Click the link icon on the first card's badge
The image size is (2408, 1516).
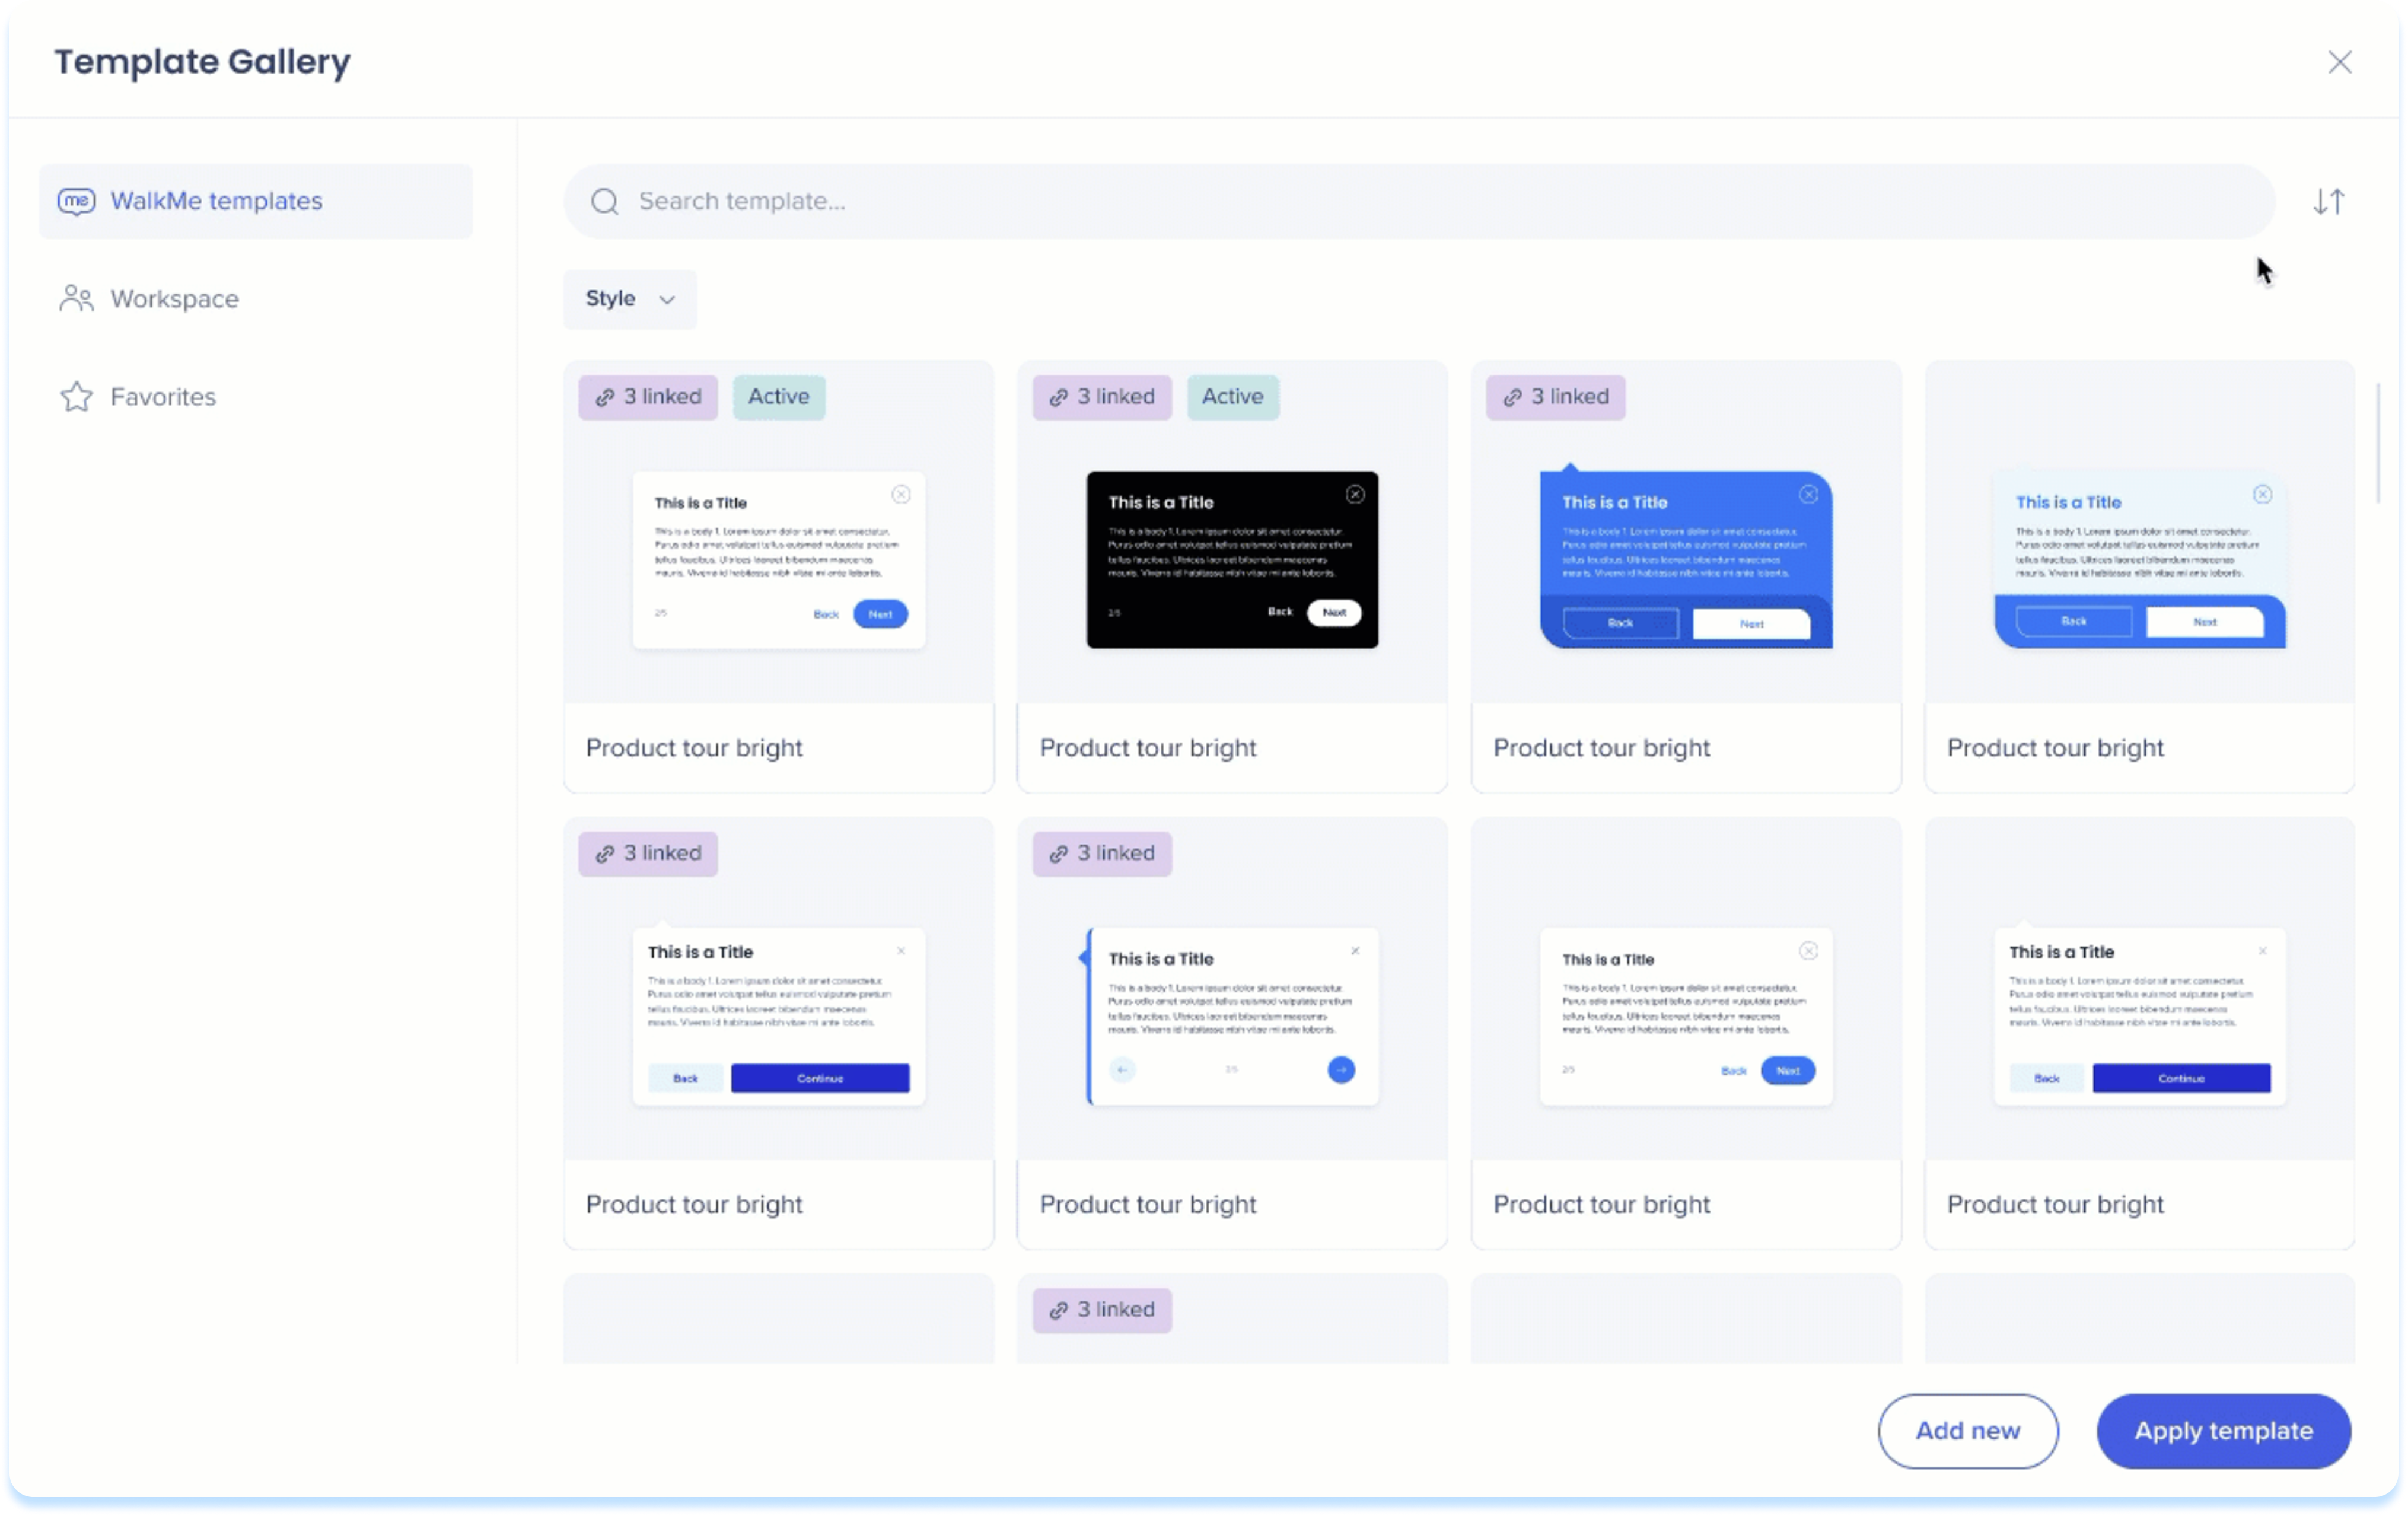605,398
